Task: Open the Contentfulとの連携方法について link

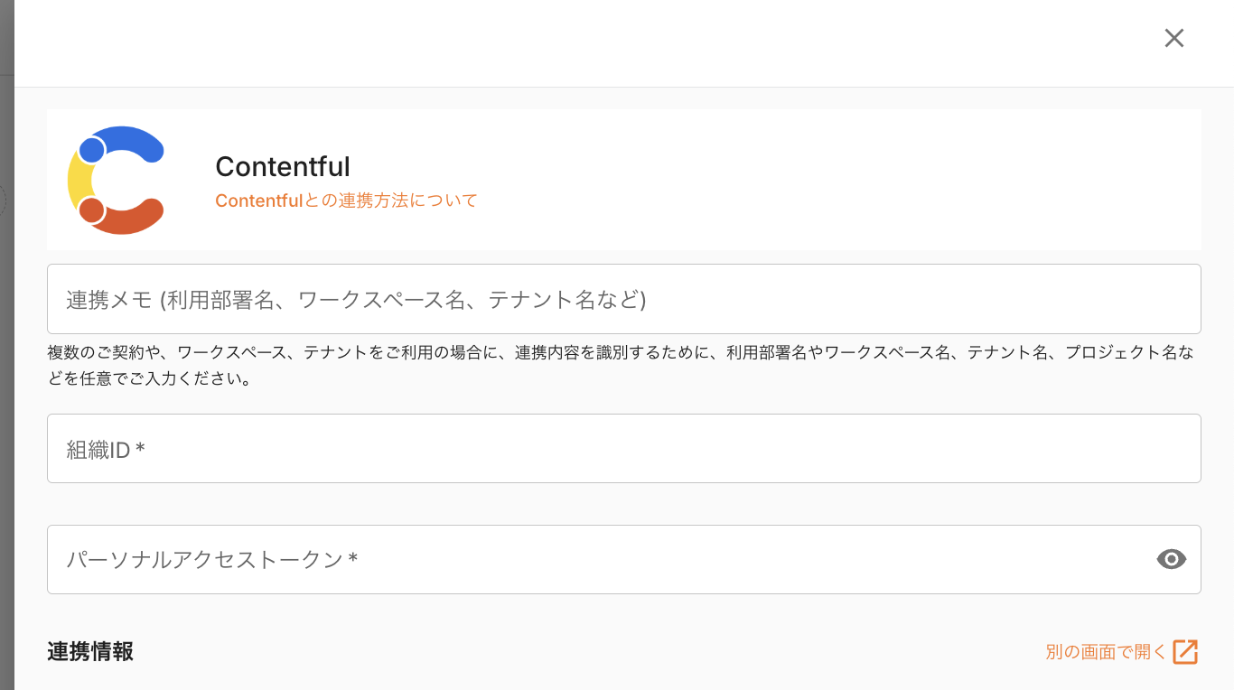Action: coord(346,200)
